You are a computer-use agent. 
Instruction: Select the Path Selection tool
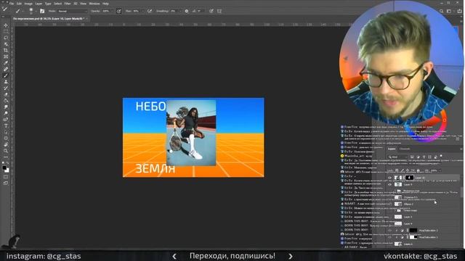6,132
